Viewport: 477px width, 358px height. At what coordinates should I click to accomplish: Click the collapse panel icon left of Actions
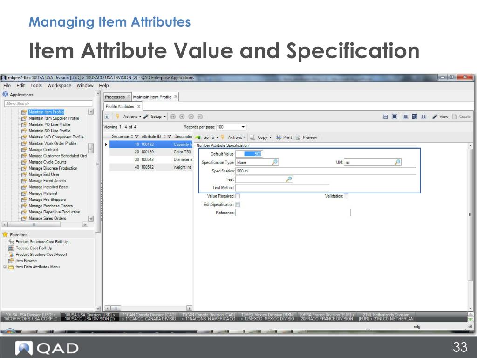(x=107, y=117)
